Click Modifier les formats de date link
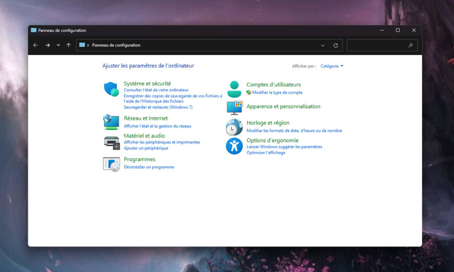 coord(294,131)
